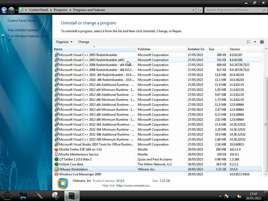Click the search magnifier icon
268x201 pixels.
pyautogui.click(x=264, y=10)
